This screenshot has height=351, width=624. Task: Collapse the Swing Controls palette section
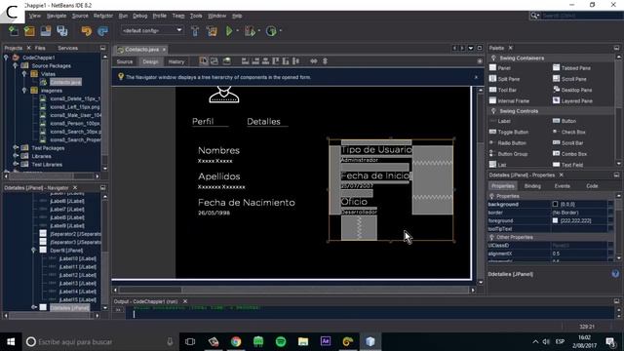coord(493,111)
